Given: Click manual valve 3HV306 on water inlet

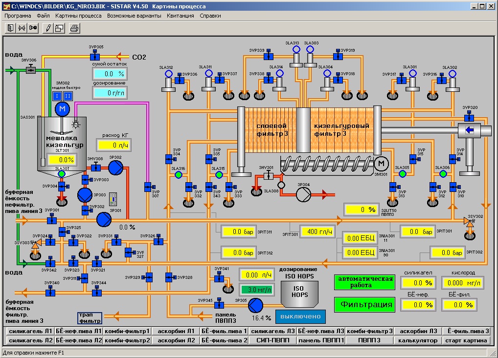Looking at the screenshot, I should [30, 69].
